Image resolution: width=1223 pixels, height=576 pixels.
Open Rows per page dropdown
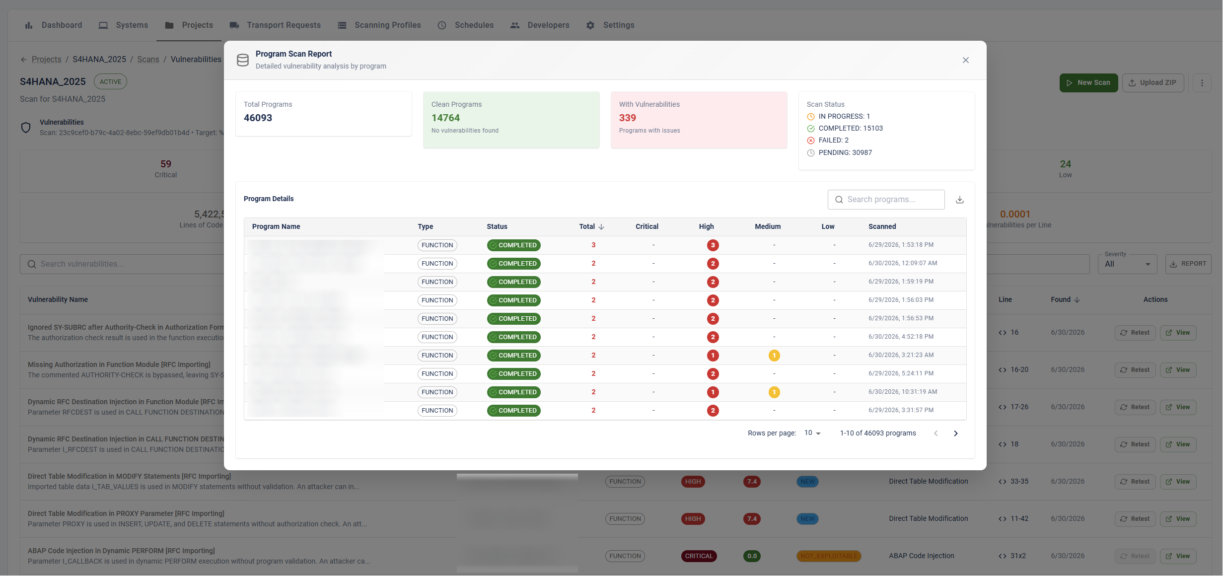tap(812, 433)
